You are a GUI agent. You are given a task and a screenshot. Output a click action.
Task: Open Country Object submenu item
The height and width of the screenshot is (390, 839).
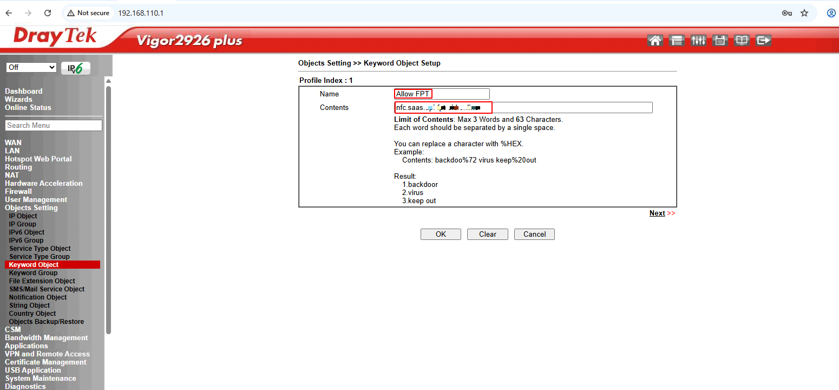pos(32,314)
